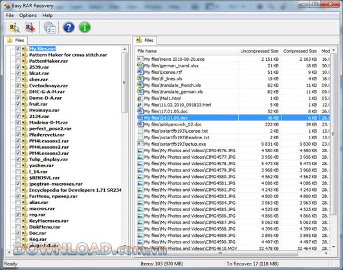Viewport: 343px width, 270px height.
Task: Select the DiskMenu.rar archive
Action: click(45, 227)
